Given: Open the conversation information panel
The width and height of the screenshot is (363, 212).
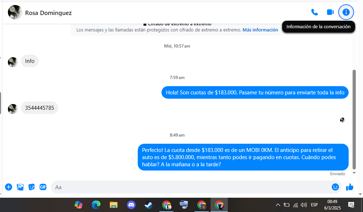Looking at the screenshot, I should [346, 12].
